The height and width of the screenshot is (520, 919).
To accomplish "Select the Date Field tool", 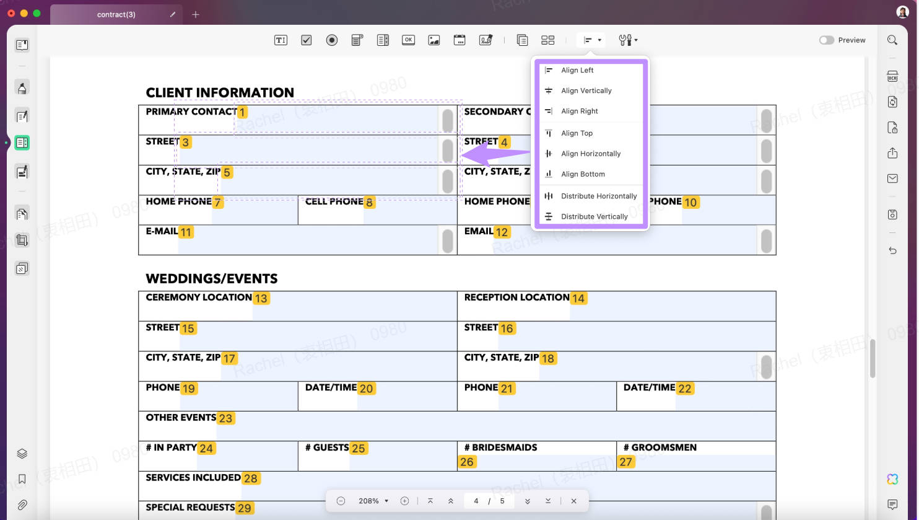I will (x=459, y=40).
